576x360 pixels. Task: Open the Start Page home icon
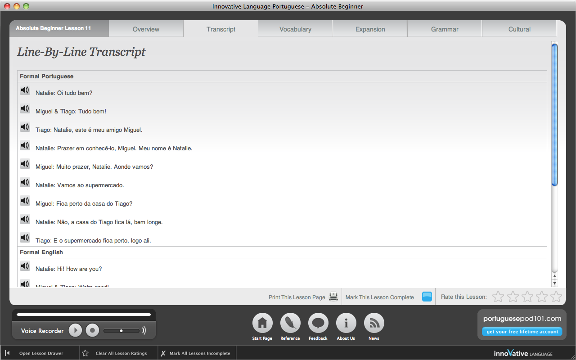click(x=262, y=323)
